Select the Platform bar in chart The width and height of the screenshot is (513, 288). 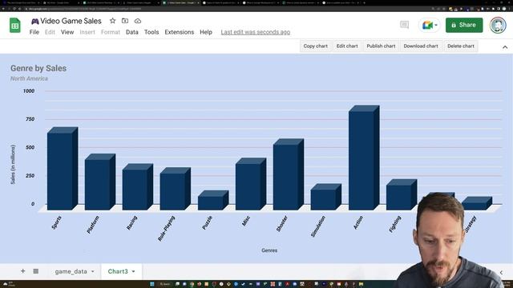pos(100,182)
